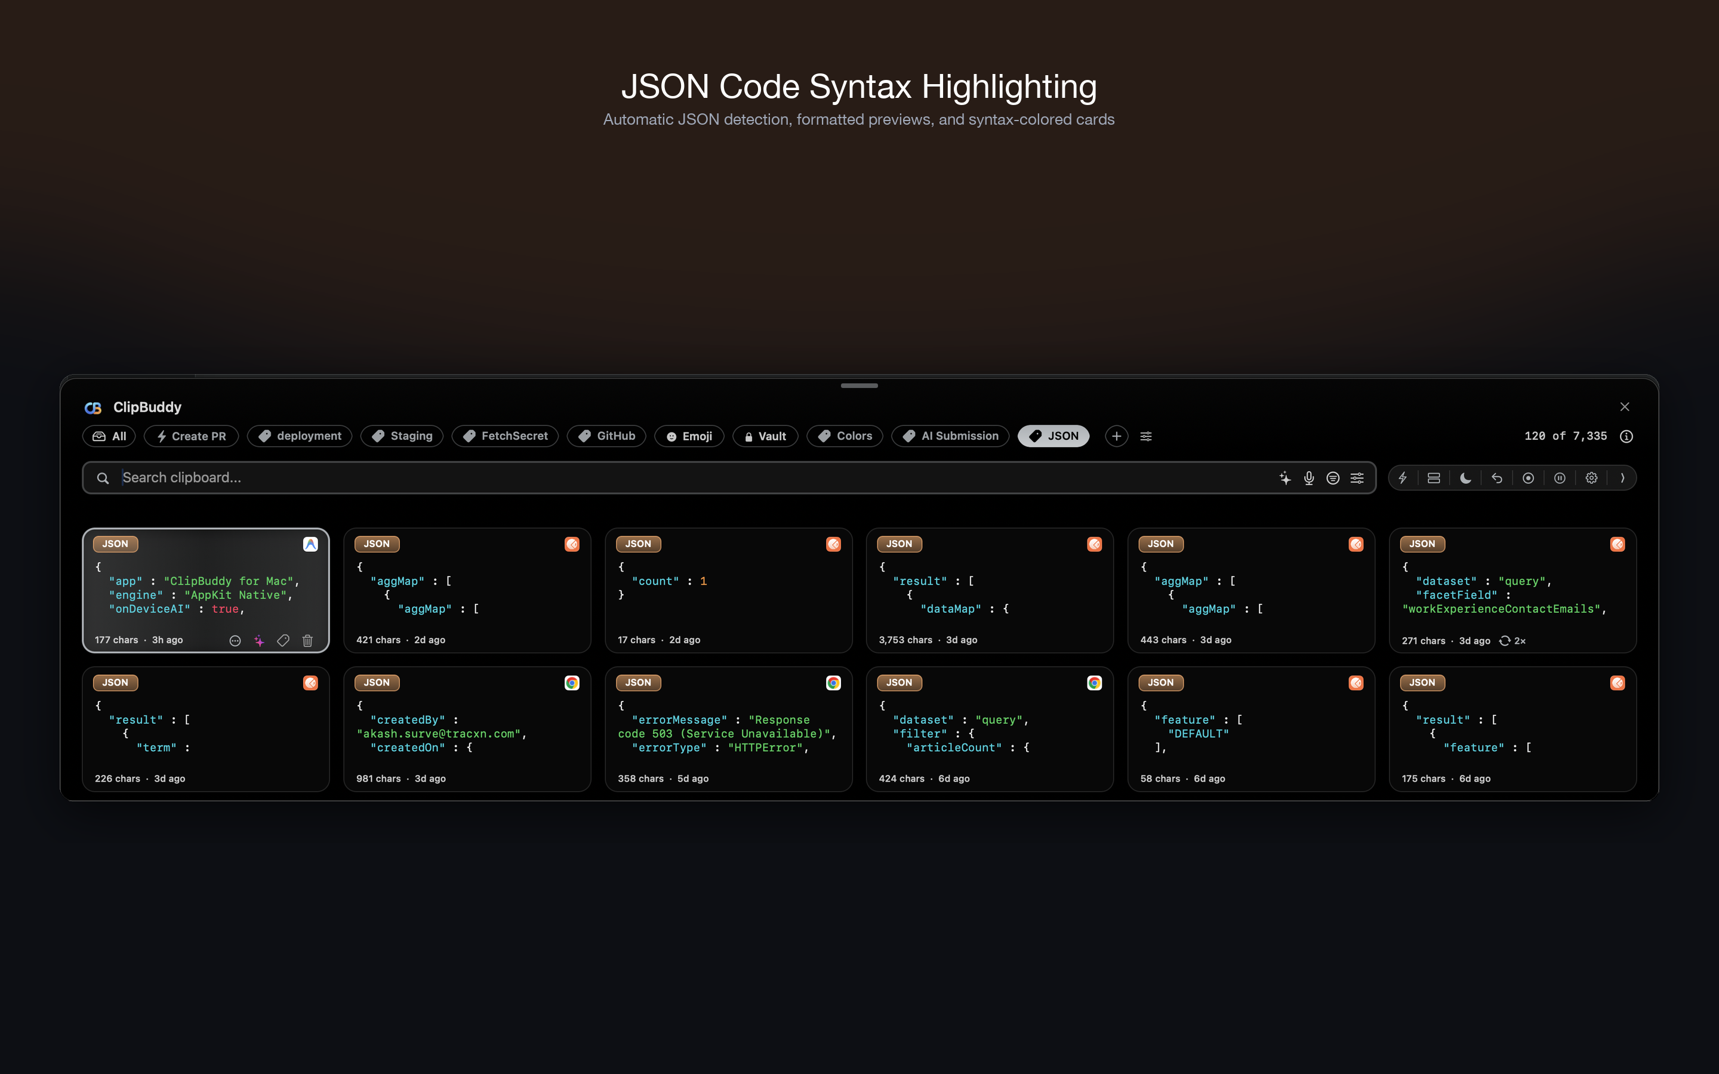1719x1074 pixels.
Task: Select the HTTPError errorMessage card
Action: [728, 729]
